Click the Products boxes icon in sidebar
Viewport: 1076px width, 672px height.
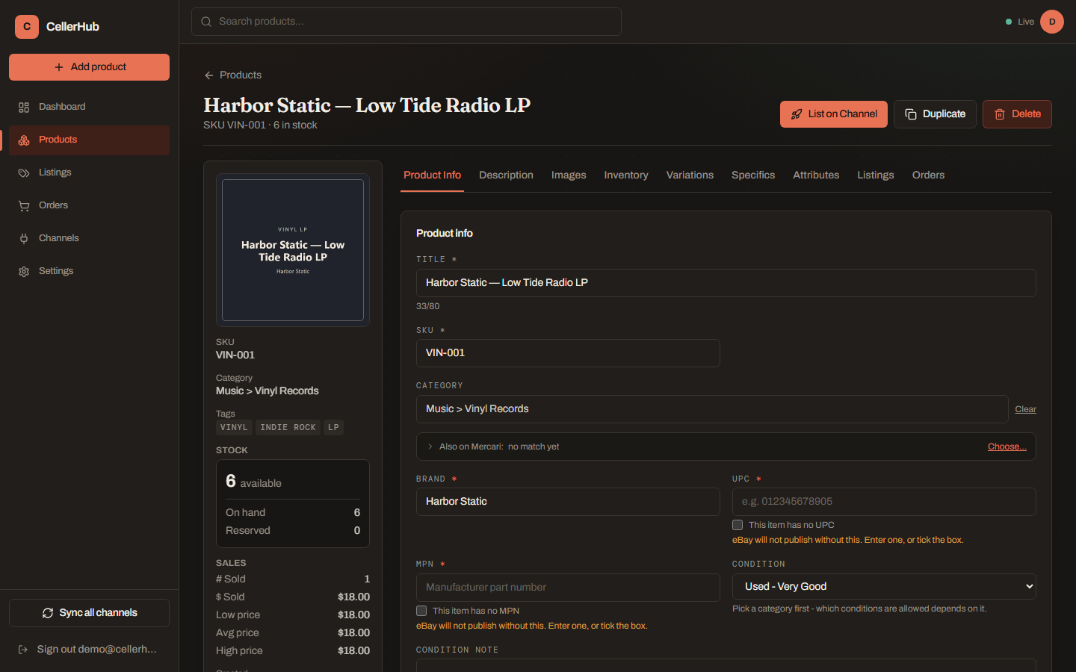[24, 140]
